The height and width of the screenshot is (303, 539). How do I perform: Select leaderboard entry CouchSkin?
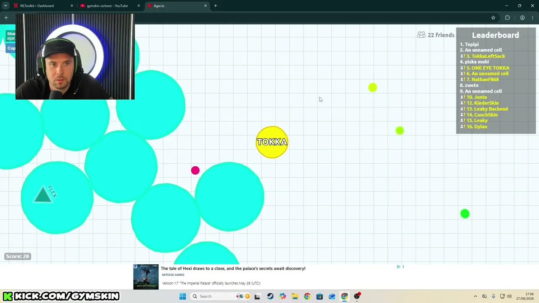coord(479,115)
